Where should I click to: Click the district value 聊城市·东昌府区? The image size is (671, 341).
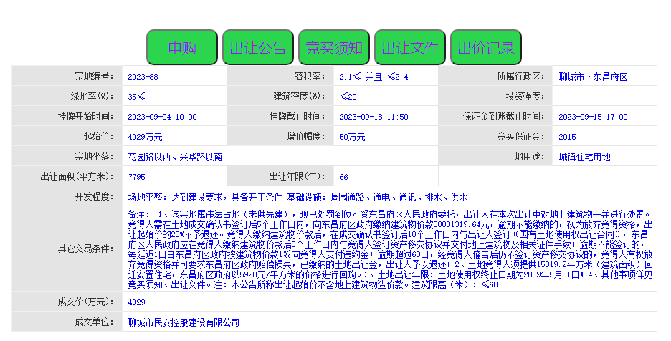(593, 77)
